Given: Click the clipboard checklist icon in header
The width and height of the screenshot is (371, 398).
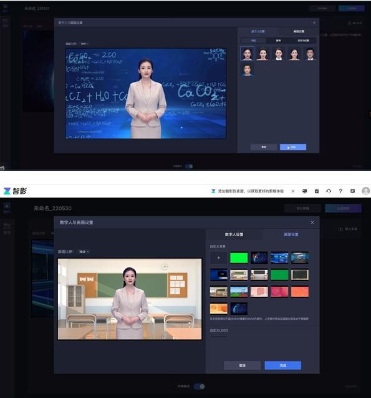Looking at the screenshot, I should click(x=317, y=191).
